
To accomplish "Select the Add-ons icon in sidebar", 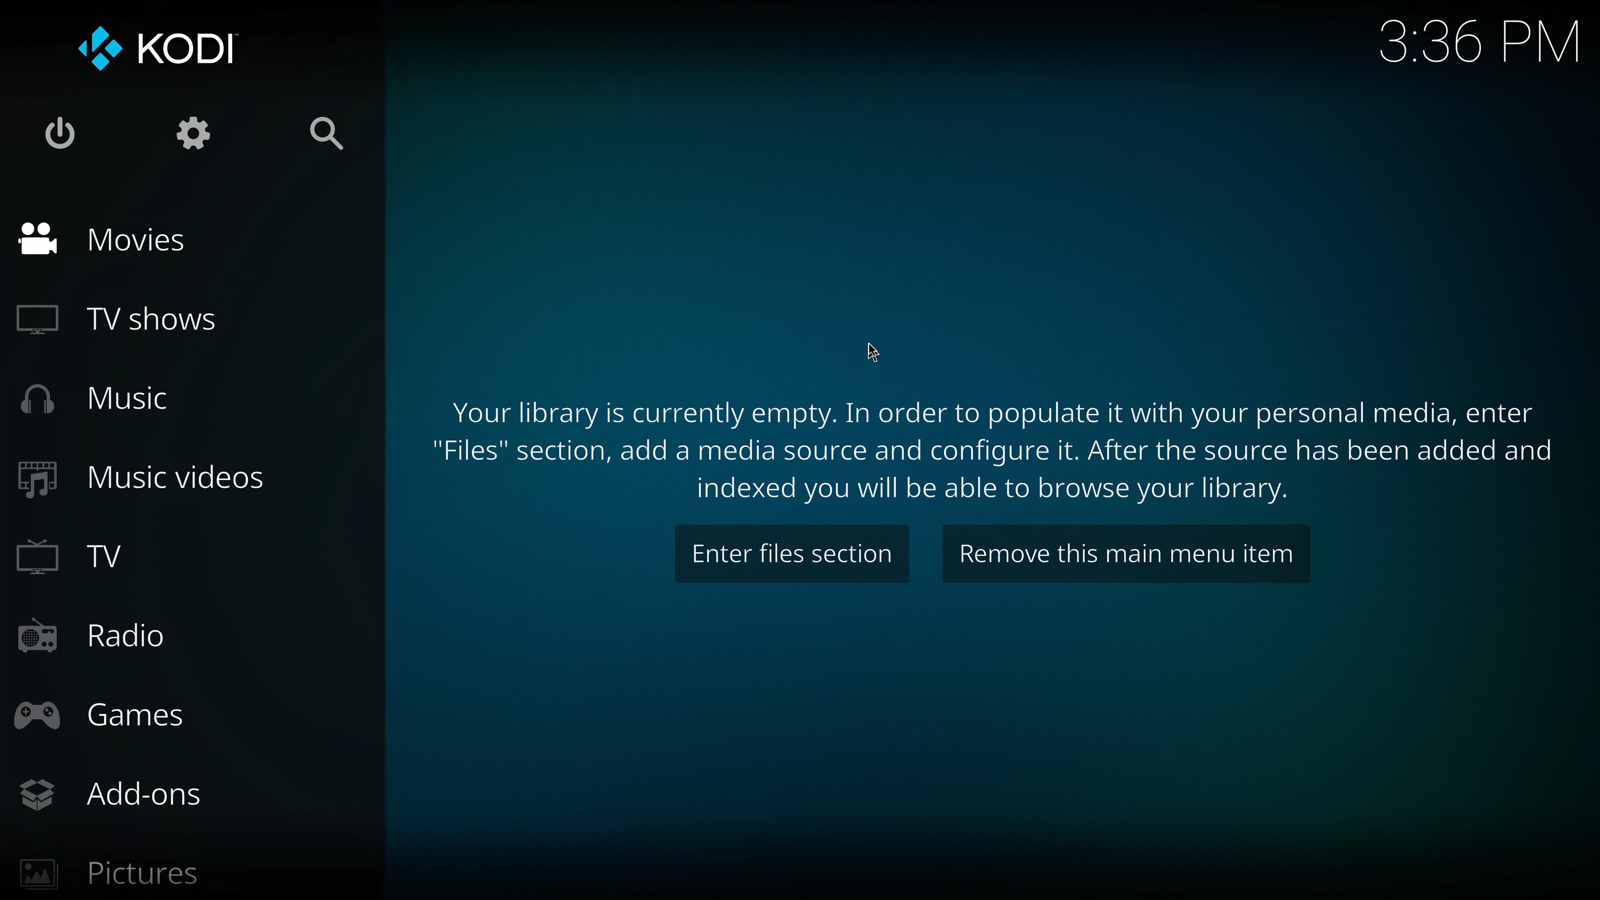I will (x=38, y=793).
